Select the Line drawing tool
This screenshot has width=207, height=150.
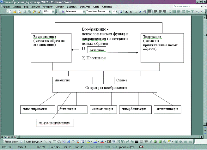(x=45, y=141)
